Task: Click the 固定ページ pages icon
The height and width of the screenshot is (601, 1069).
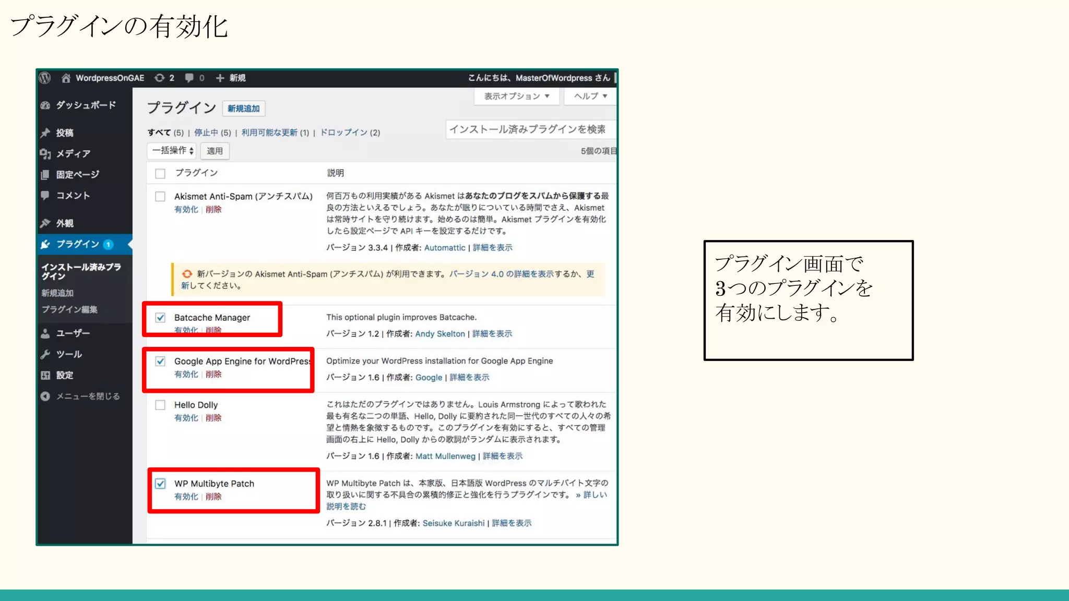Action: click(46, 175)
